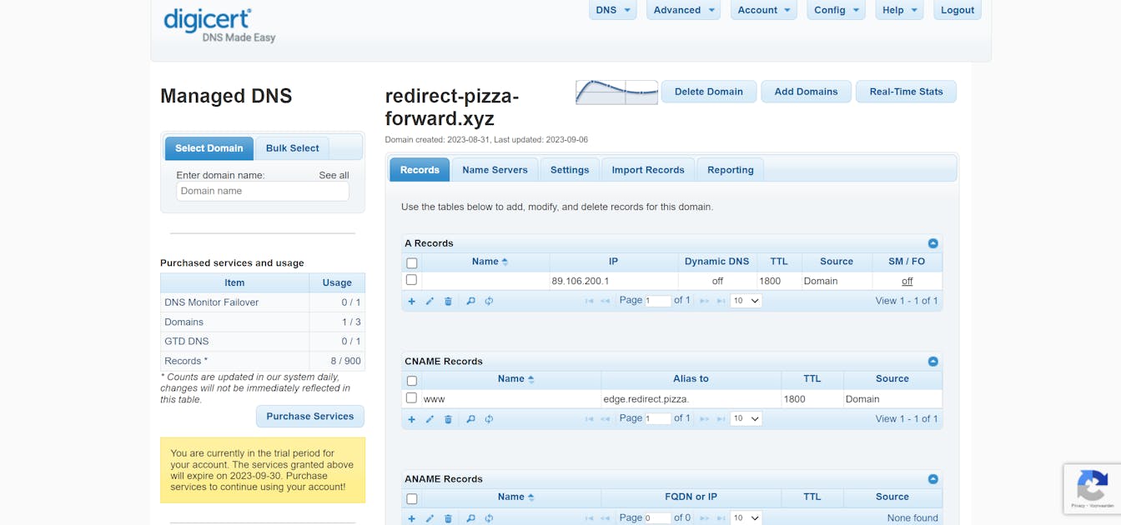This screenshot has width=1121, height=525.
Task: Open the Advanced dropdown menu
Action: click(684, 10)
